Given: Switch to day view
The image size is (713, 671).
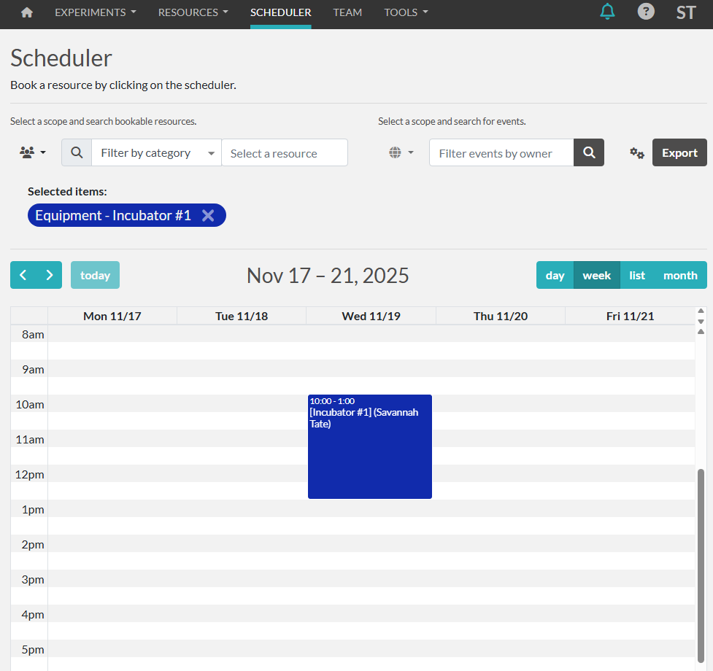Looking at the screenshot, I should click(555, 275).
